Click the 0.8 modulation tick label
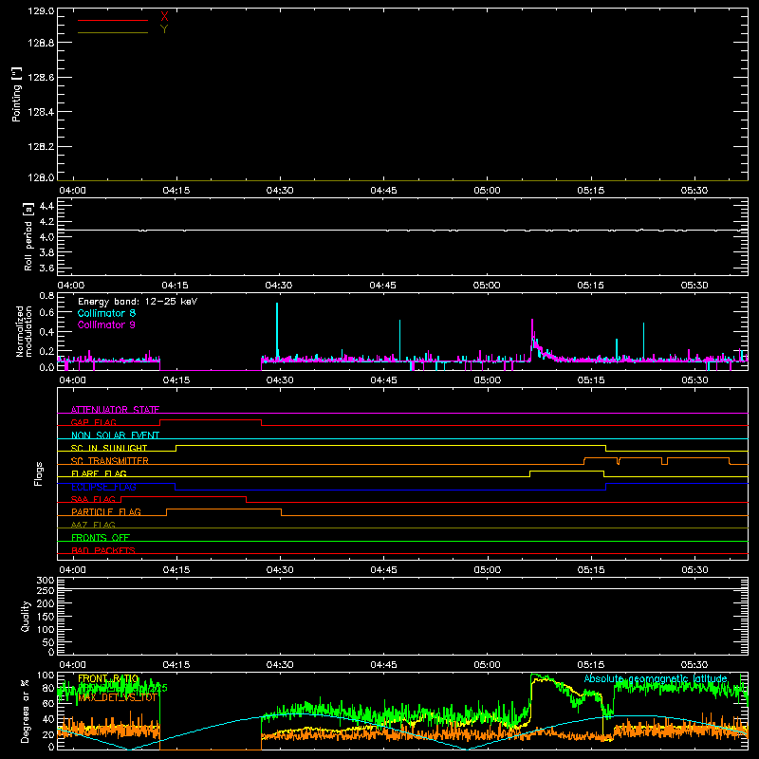The image size is (759, 759). (x=46, y=295)
